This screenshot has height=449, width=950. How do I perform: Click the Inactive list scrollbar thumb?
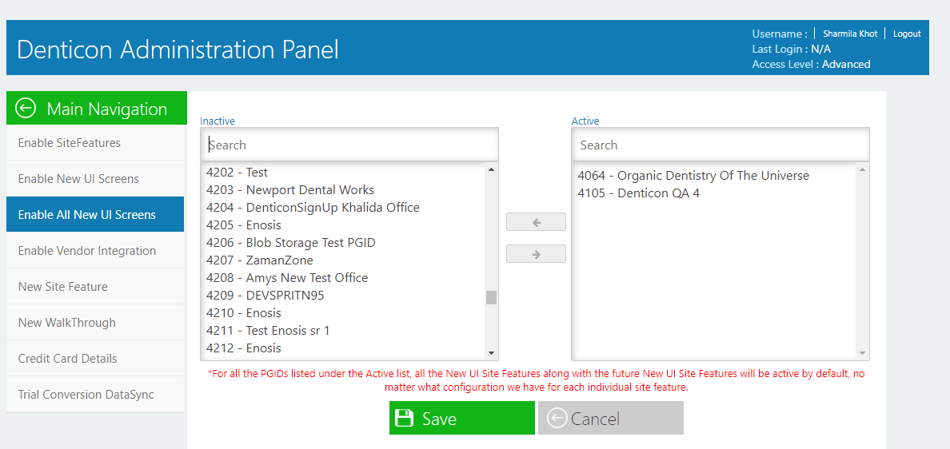(491, 297)
